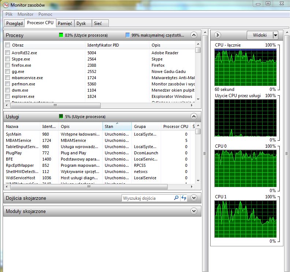Select the RpcEptMapper service row
The image size is (290, 272).
point(100,165)
